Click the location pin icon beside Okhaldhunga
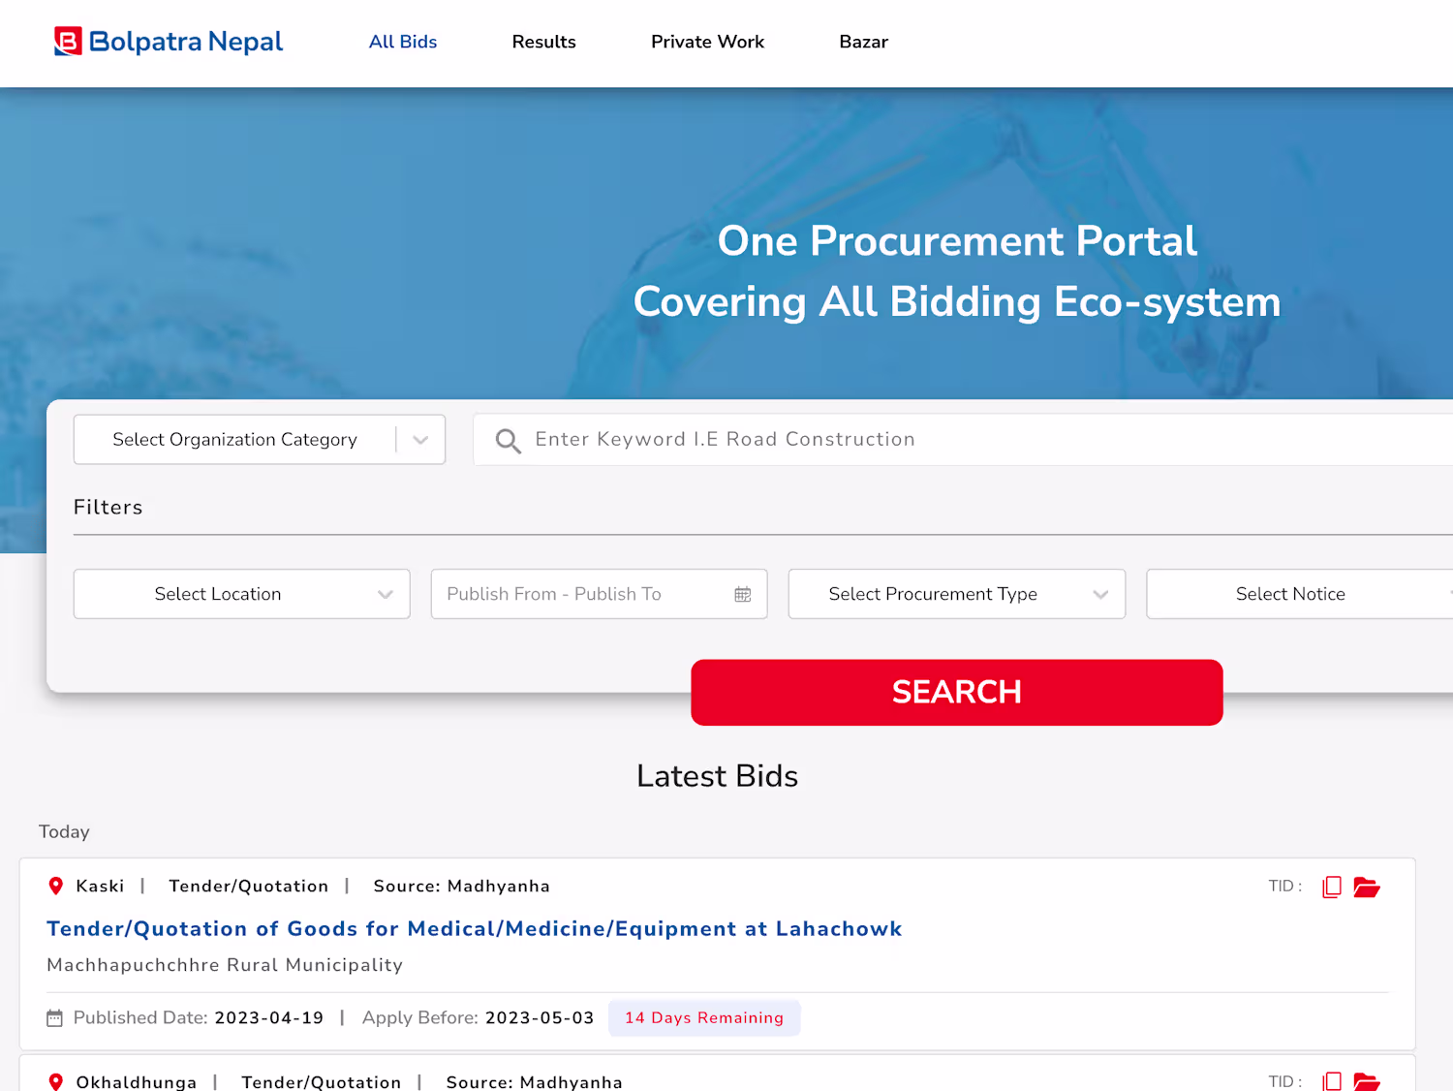This screenshot has width=1453, height=1091. click(56, 1081)
